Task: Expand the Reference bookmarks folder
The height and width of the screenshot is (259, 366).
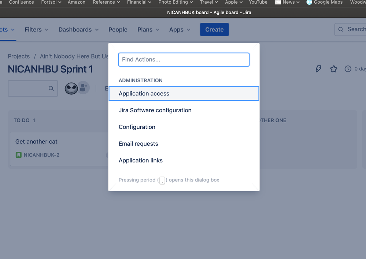Action: (106, 2)
